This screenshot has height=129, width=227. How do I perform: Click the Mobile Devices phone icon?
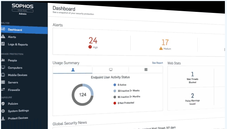(3, 75)
